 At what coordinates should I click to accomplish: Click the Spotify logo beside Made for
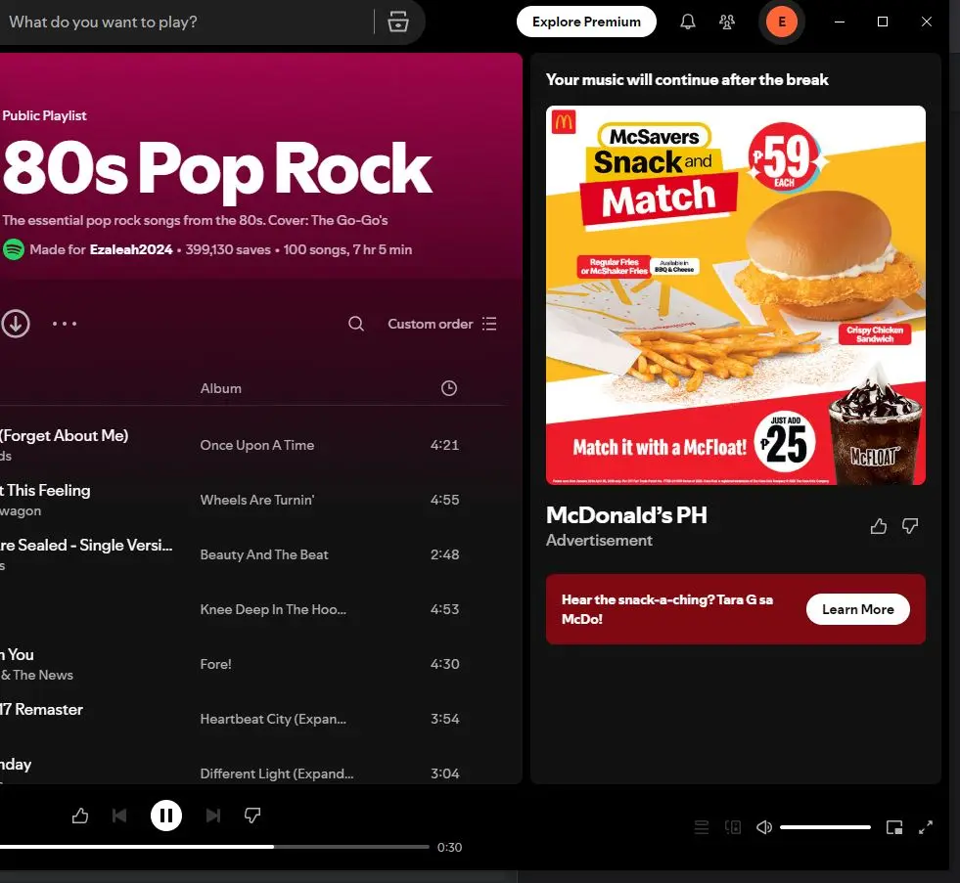tap(14, 249)
